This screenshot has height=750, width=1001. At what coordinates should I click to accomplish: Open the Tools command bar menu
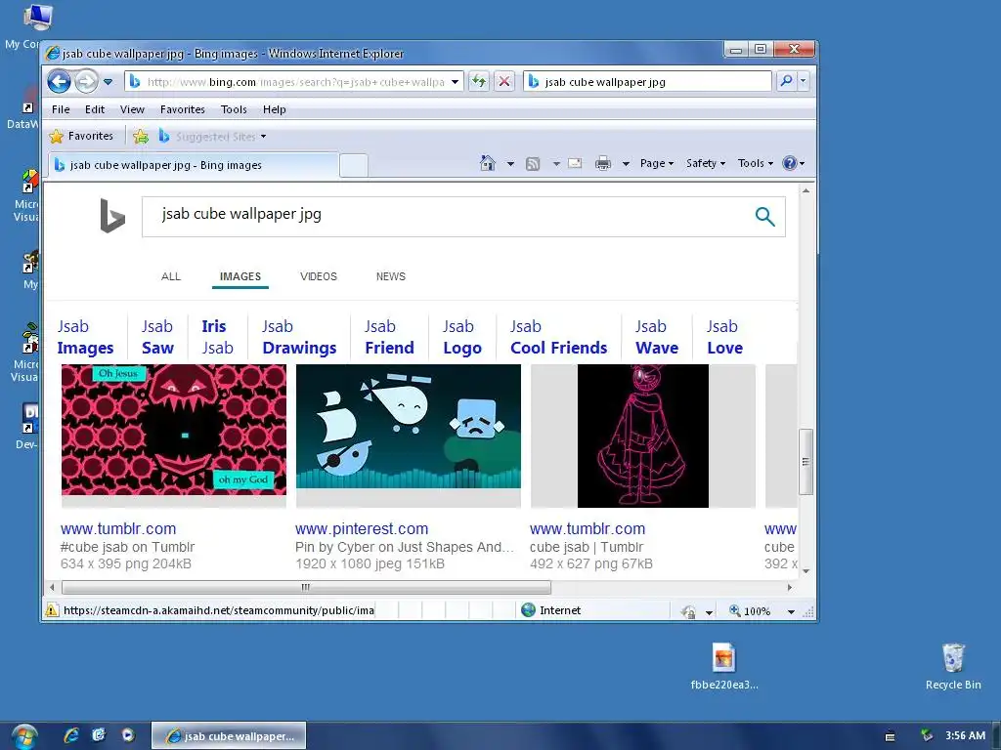coord(756,163)
